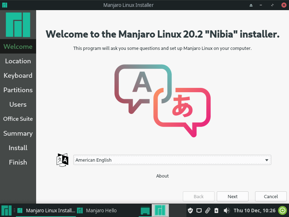Open the Manjaro start menu in the taskbar
The image size is (289, 217).
pyautogui.click(x=7, y=210)
